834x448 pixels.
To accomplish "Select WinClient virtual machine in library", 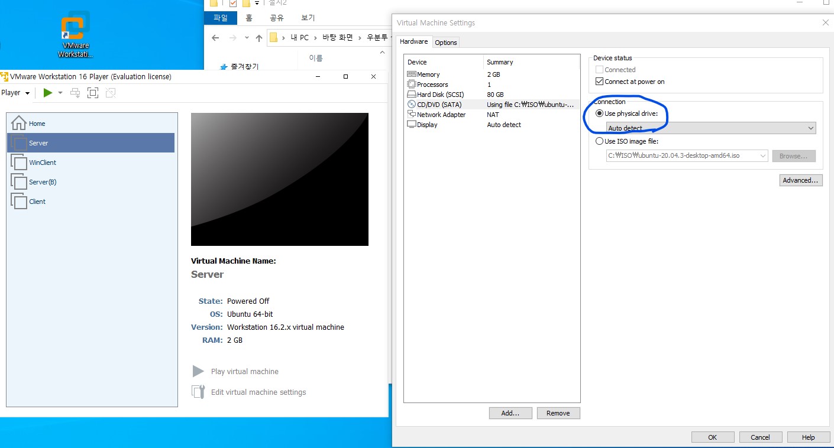I will click(90, 163).
